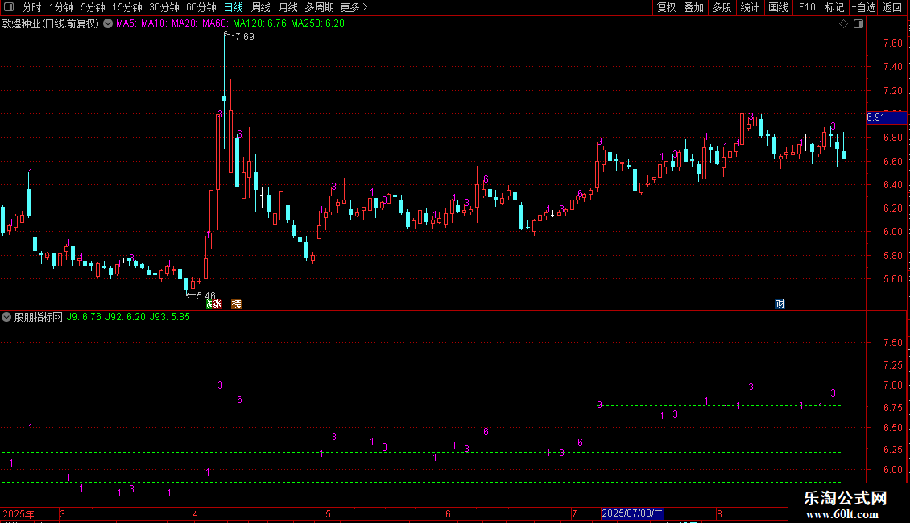Toggle the right side panel icon
This screenshot has width=910, height=523.
point(858,24)
